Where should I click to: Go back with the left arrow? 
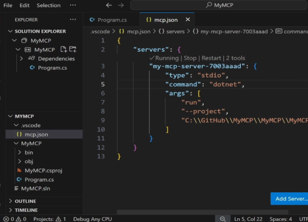pyautogui.click(x=109, y=5)
